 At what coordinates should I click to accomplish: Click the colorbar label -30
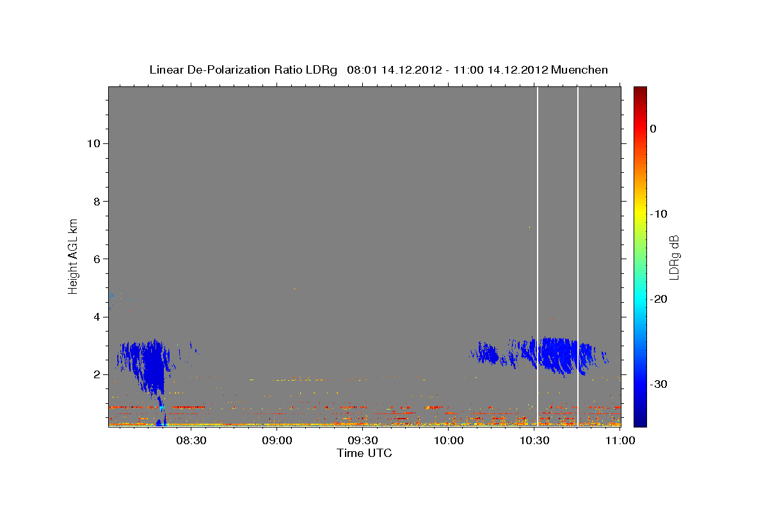click(659, 384)
